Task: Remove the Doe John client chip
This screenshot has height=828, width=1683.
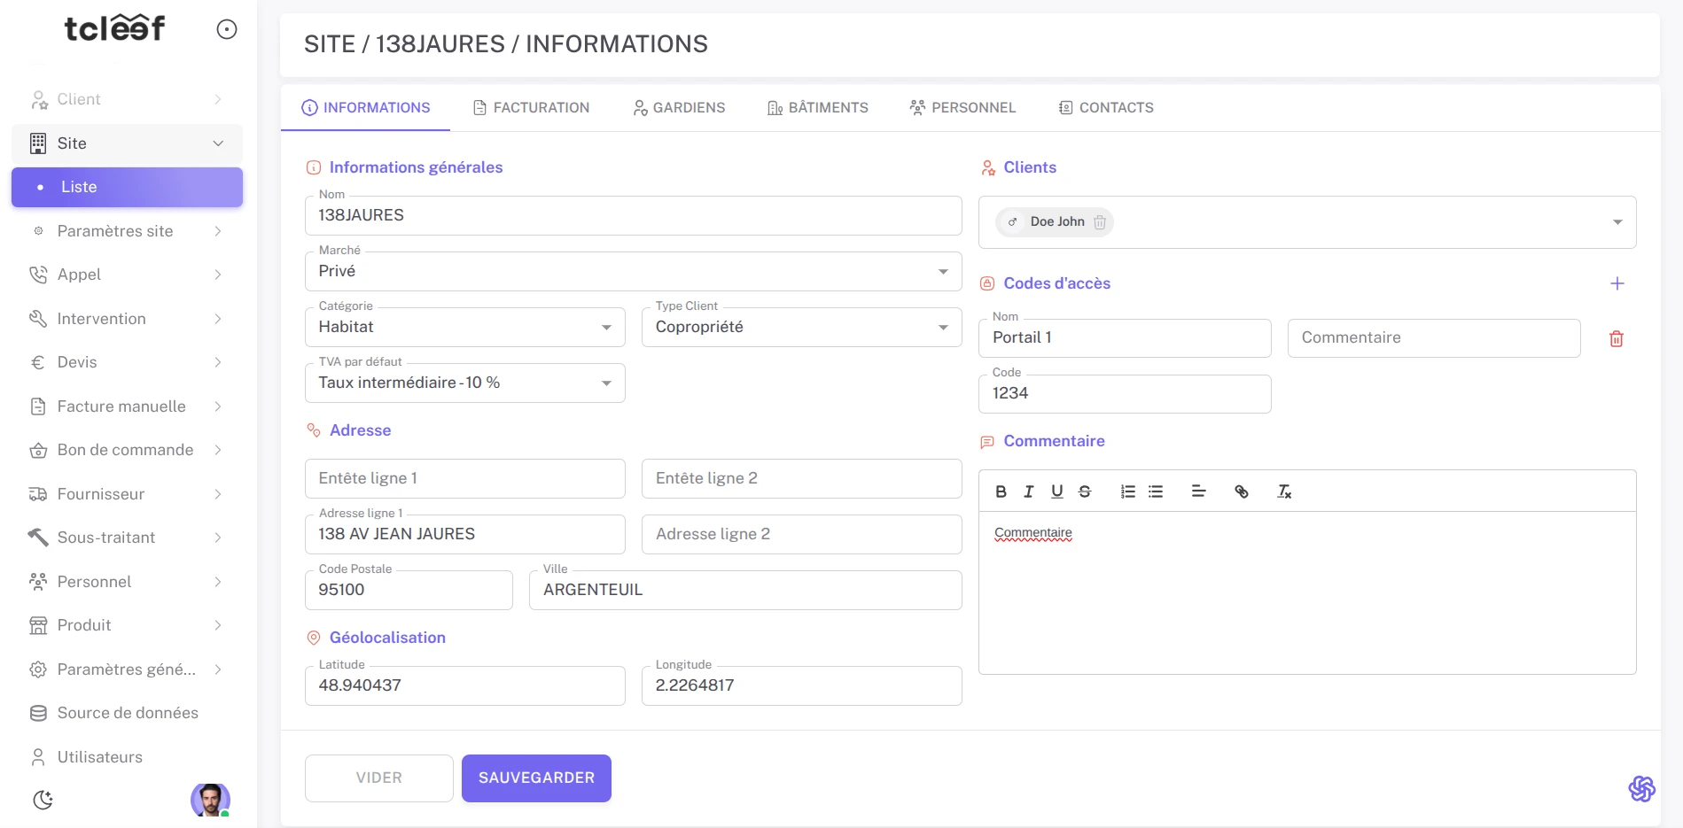Action: point(1100,222)
